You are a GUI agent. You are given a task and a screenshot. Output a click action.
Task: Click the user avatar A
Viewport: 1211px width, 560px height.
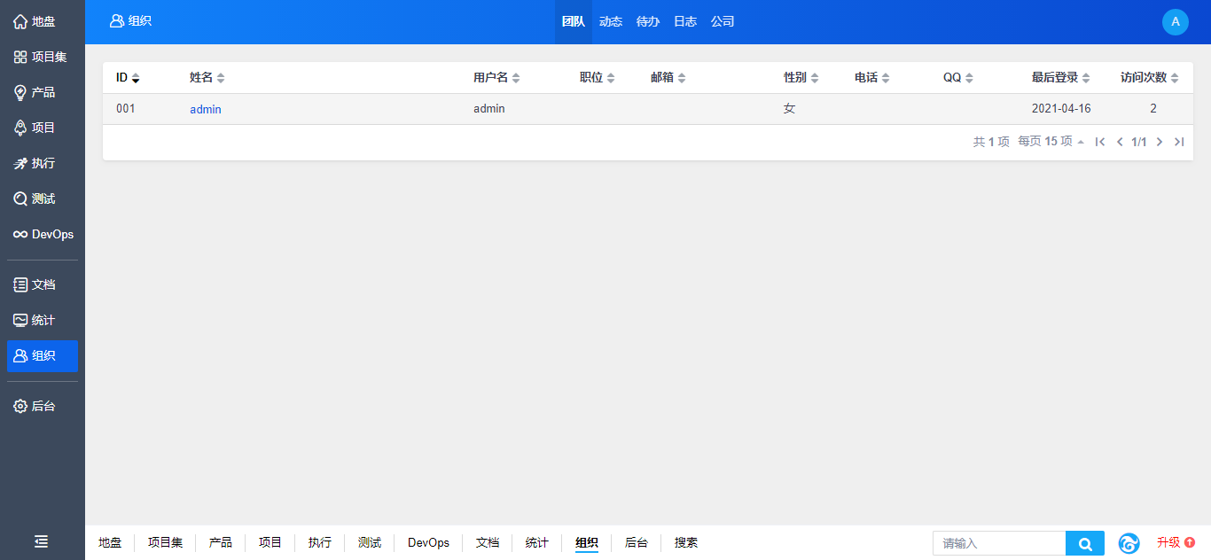1176,22
